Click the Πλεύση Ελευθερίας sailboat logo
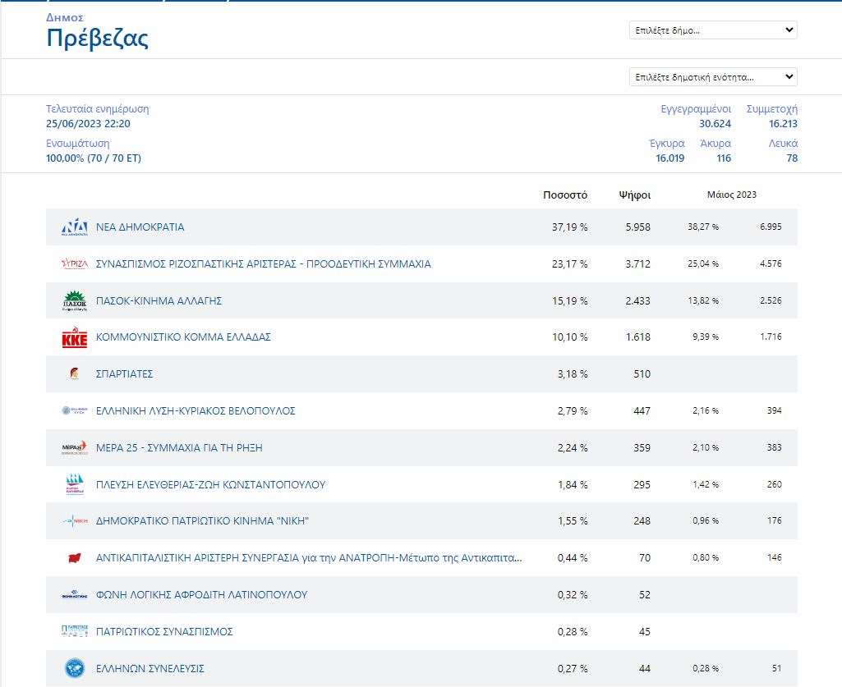This screenshot has width=842, height=687. tap(75, 484)
